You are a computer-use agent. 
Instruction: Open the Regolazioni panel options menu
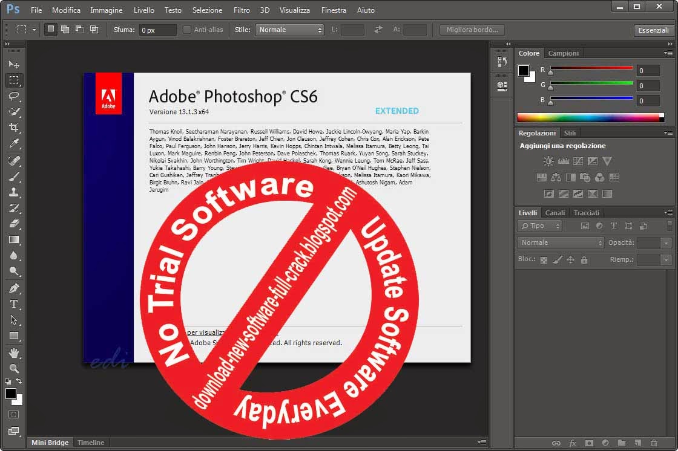[x=668, y=133]
